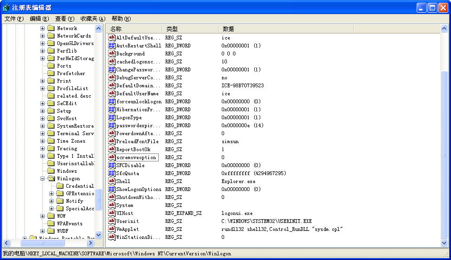This screenshot has height=260, width=451.
Task: Click the registry path in status bar
Action: coord(117,253)
